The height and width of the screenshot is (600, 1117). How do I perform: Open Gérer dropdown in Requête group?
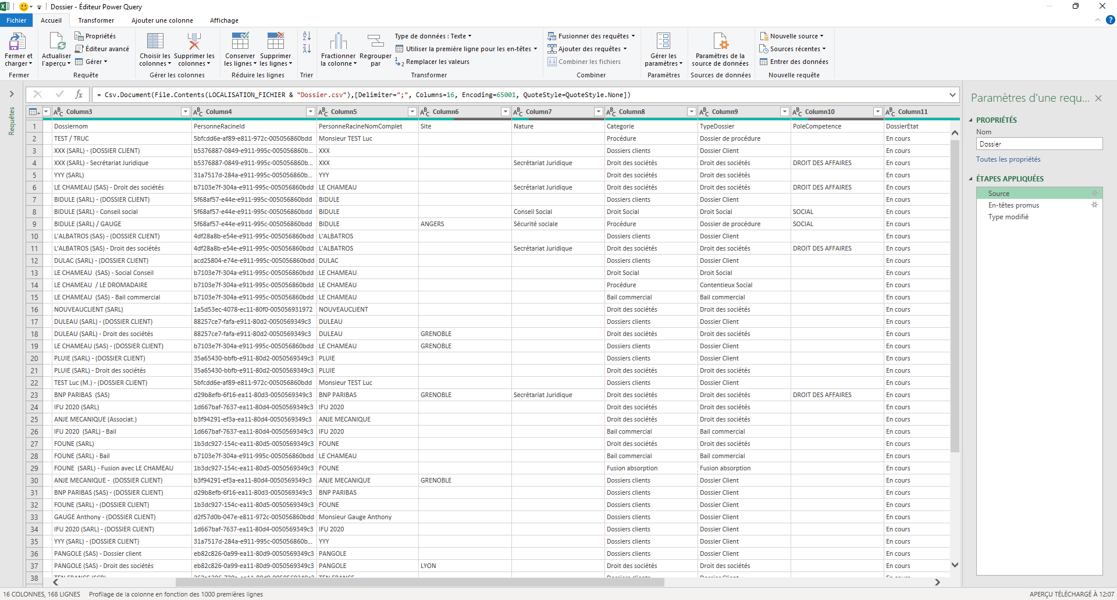click(x=91, y=62)
